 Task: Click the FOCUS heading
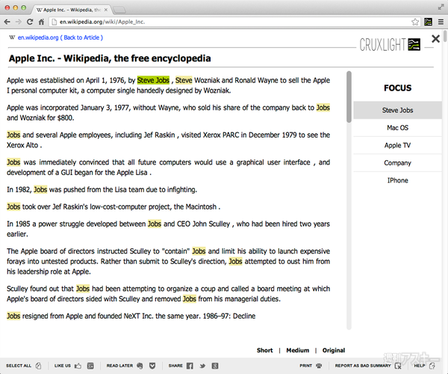pos(397,88)
